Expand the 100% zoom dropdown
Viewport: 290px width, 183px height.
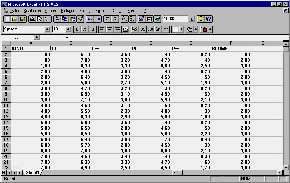(x=192, y=19)
